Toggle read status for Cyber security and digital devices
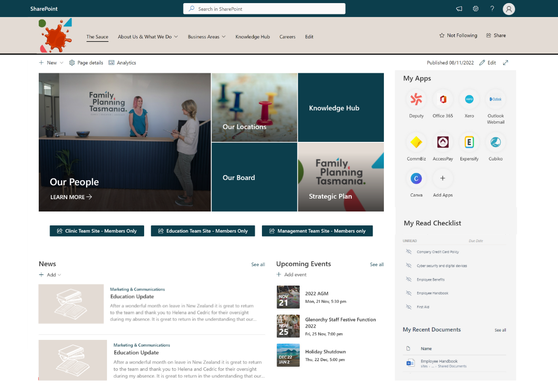The height and width of the screenshot is (391, 558). coord(409,265)
